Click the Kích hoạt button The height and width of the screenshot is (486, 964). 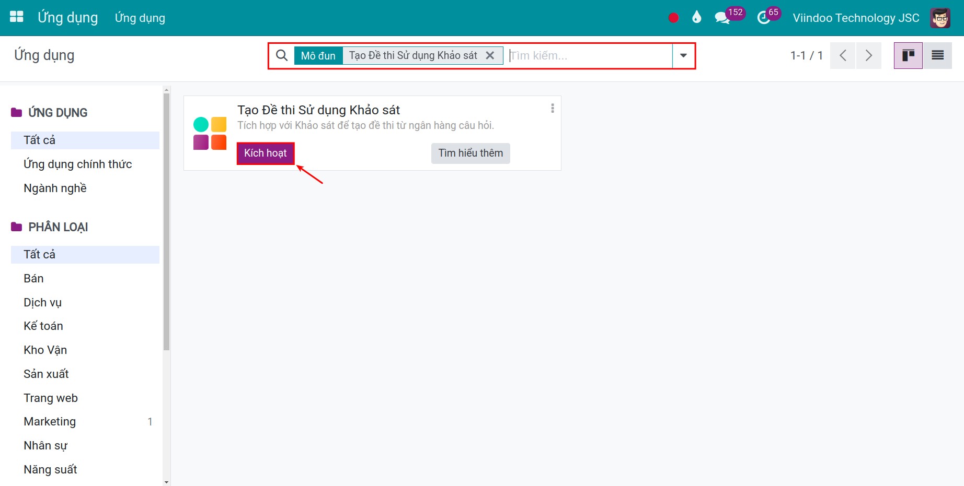pos(266,153)
